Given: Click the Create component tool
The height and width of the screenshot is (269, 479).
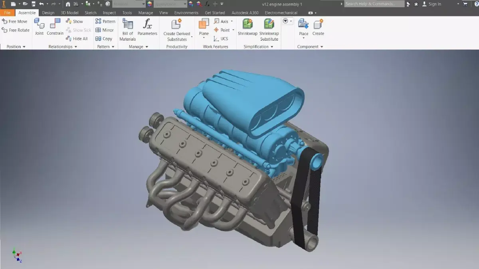Looking at the screenshot, I should (318, 27).
